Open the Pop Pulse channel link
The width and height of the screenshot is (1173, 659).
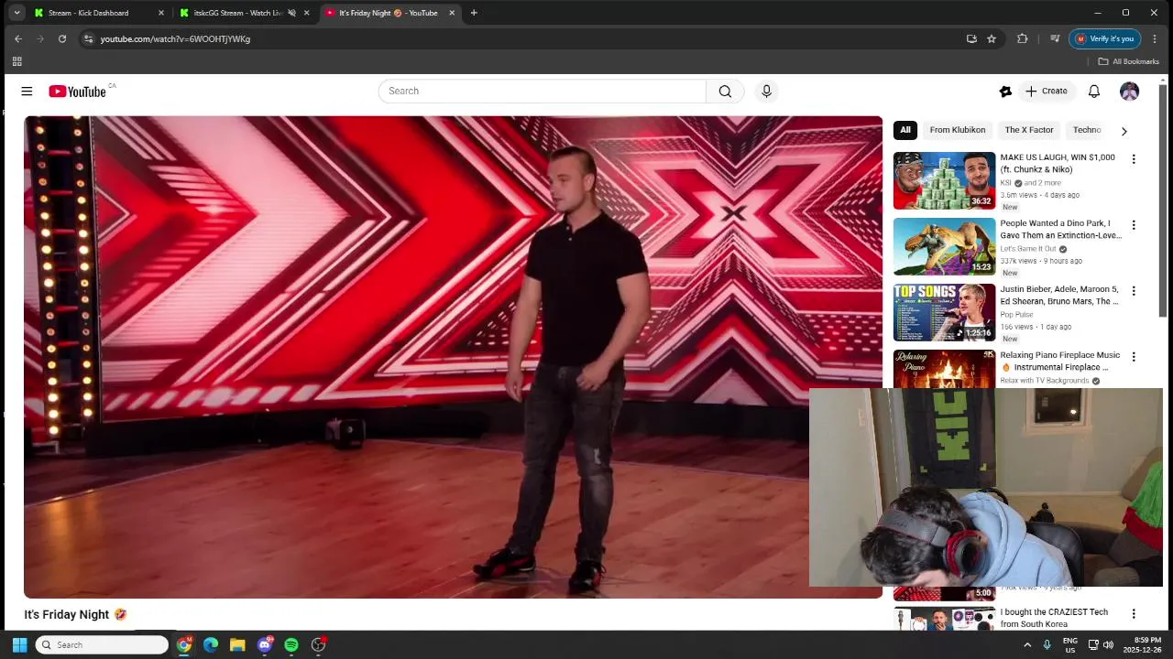(1016, 315)
